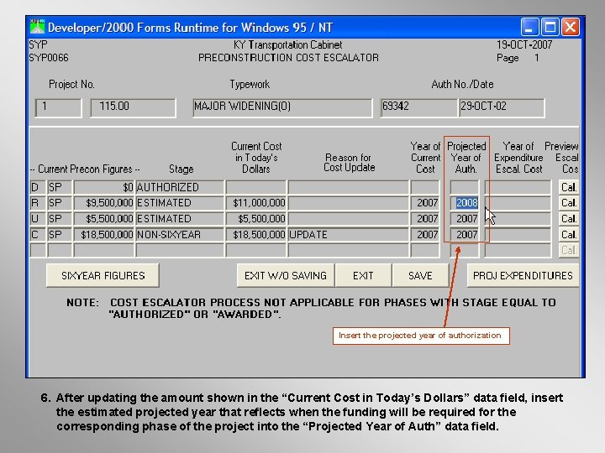605x453 pixels.
Task: Click the ESTIMATED stage cell in R row
Action: [180, 203]
